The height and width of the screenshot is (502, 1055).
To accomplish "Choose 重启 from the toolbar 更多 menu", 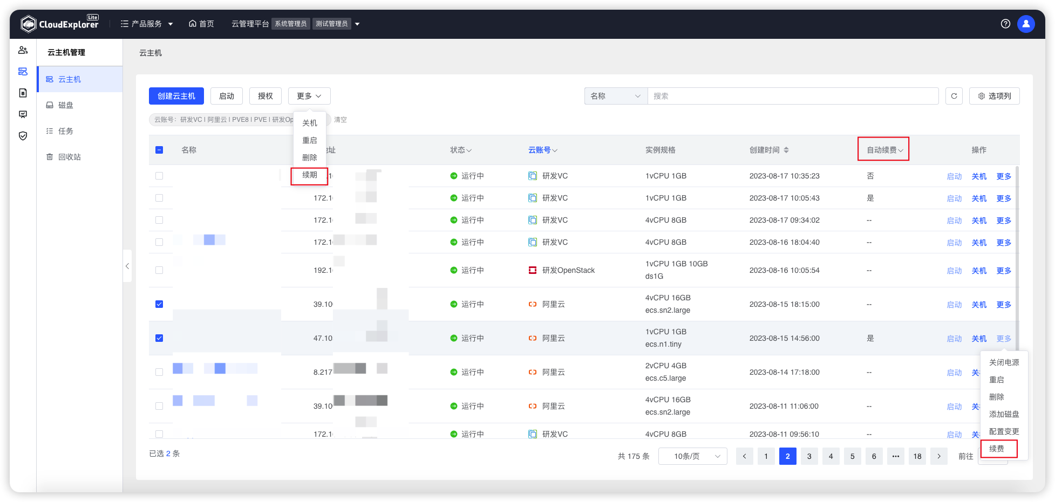I will click(310, 140).
